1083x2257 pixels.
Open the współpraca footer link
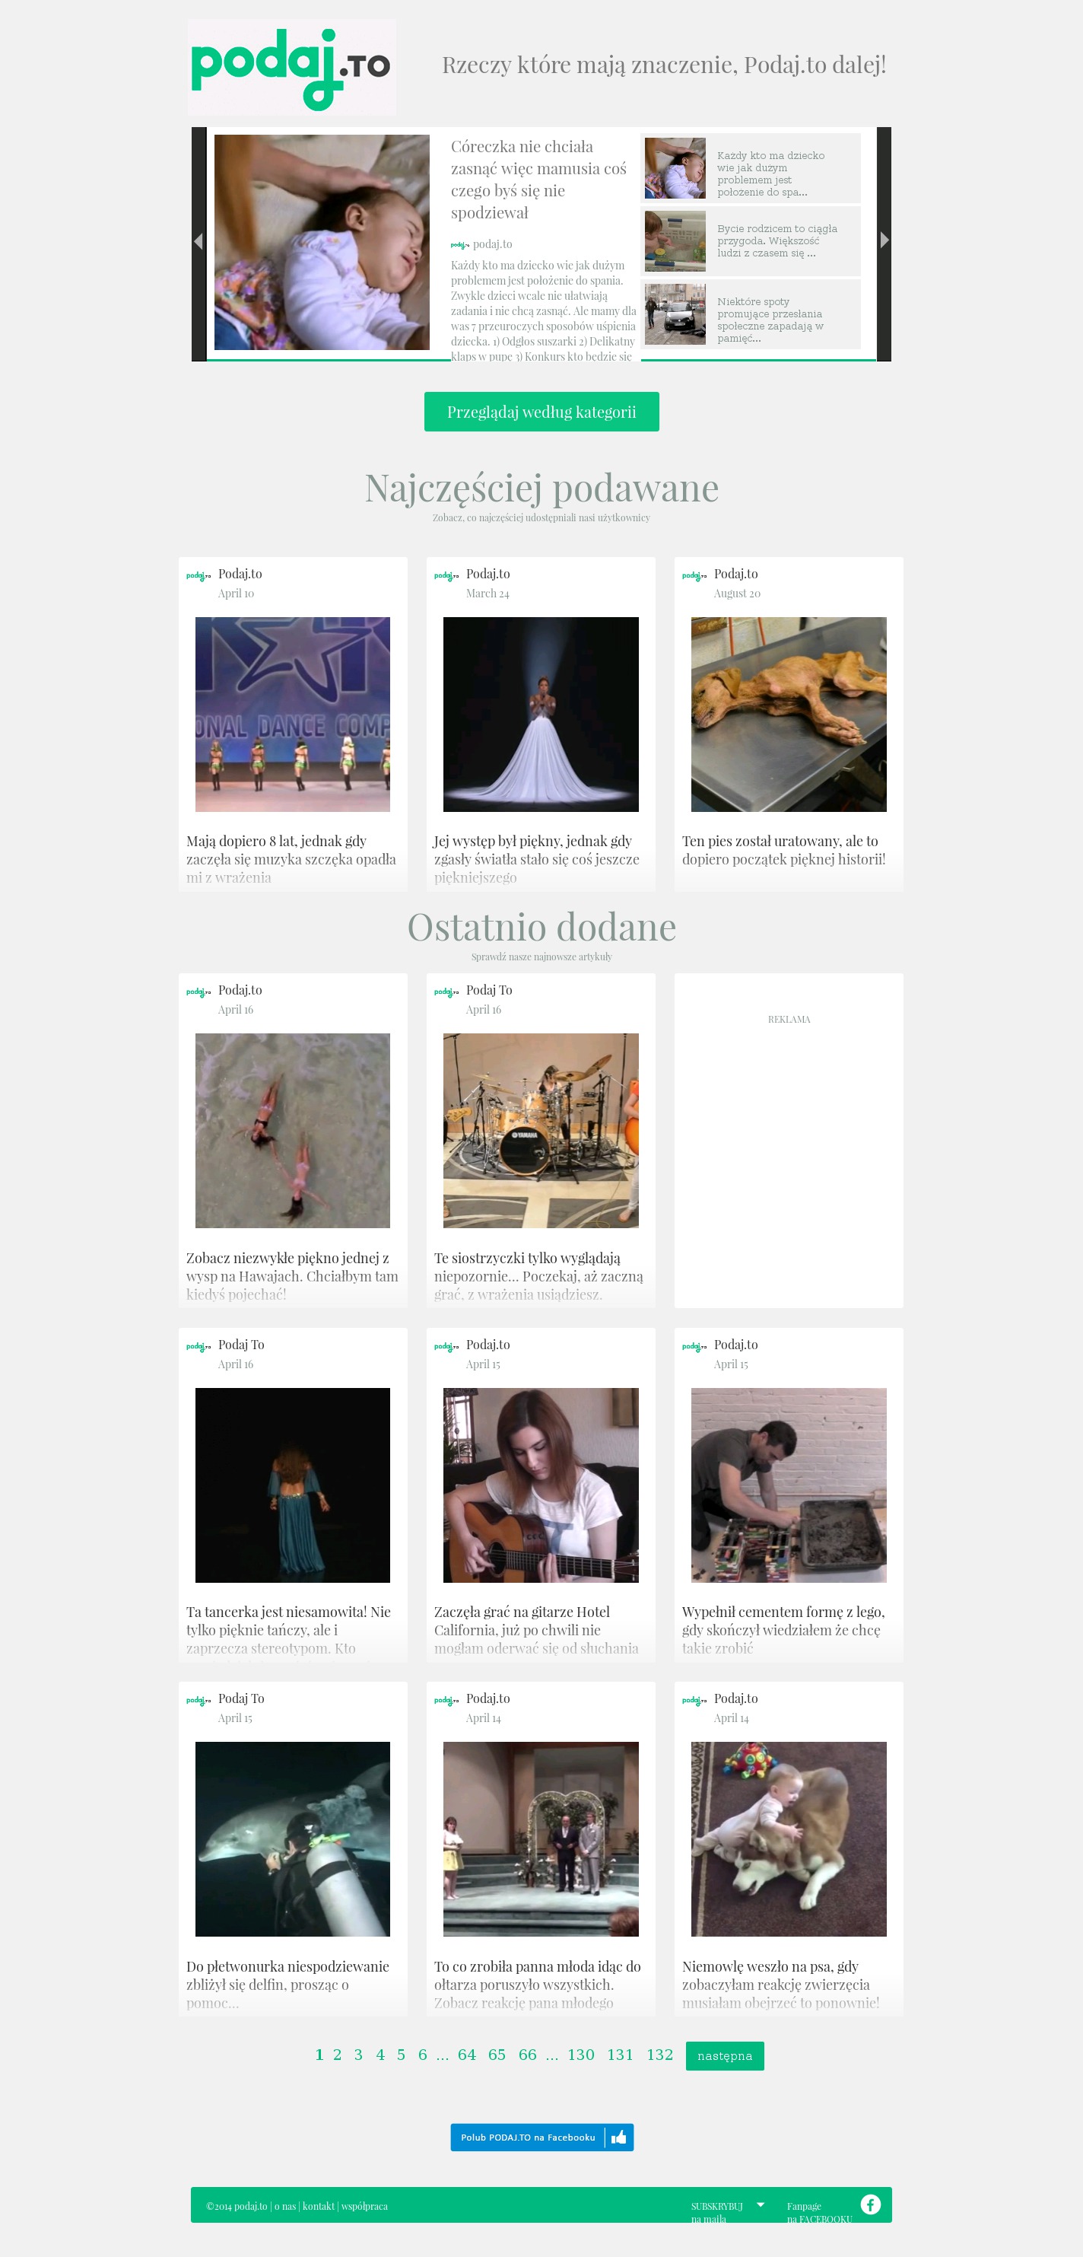[364, 2206]
